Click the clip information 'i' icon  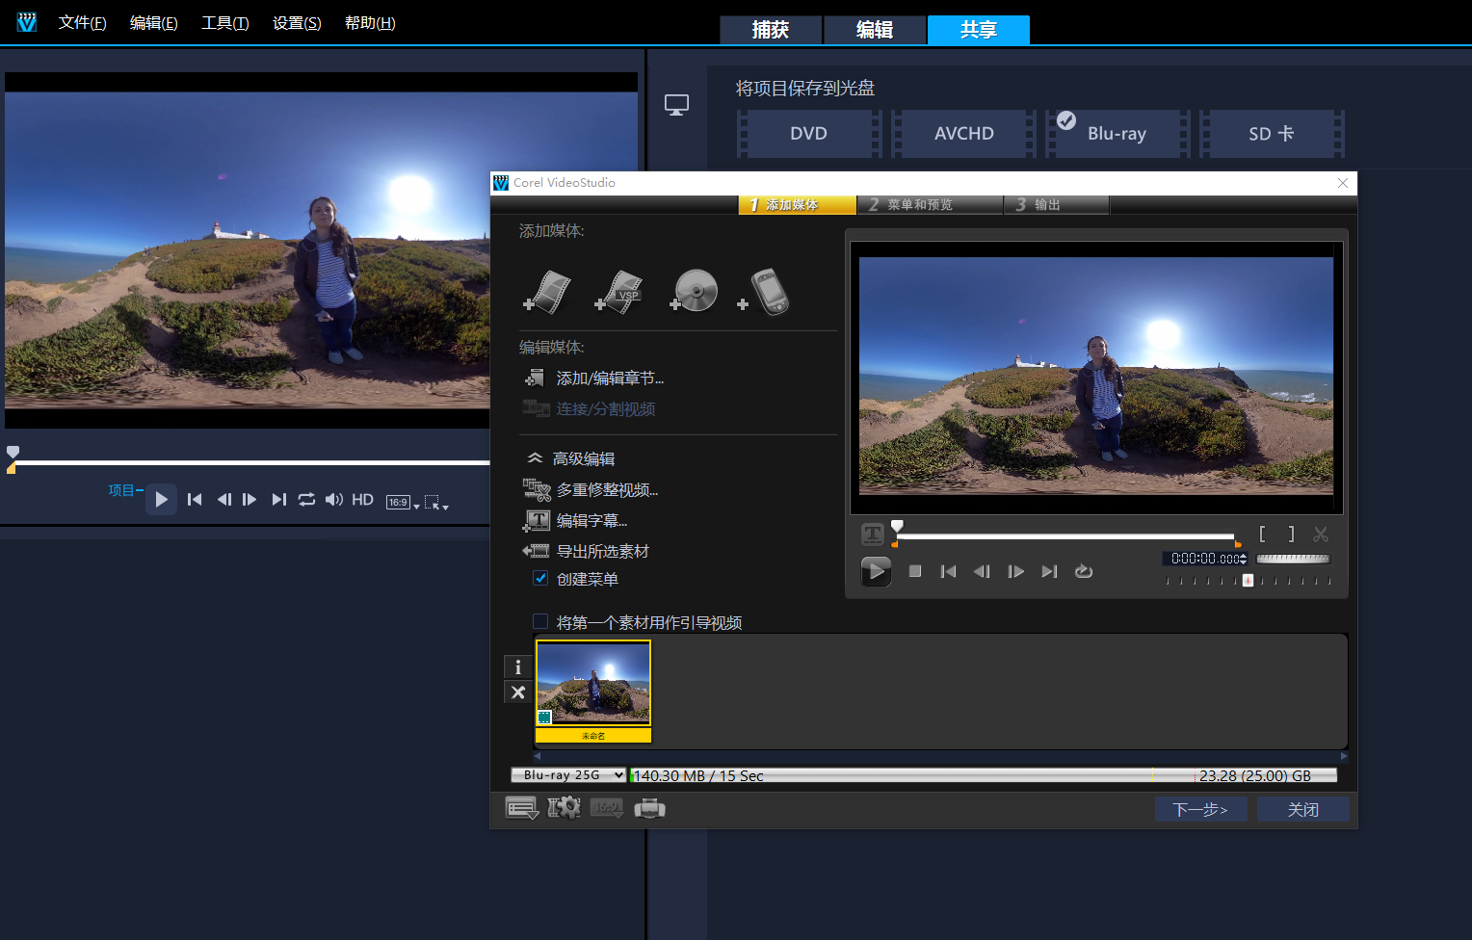tap(517, 666)
